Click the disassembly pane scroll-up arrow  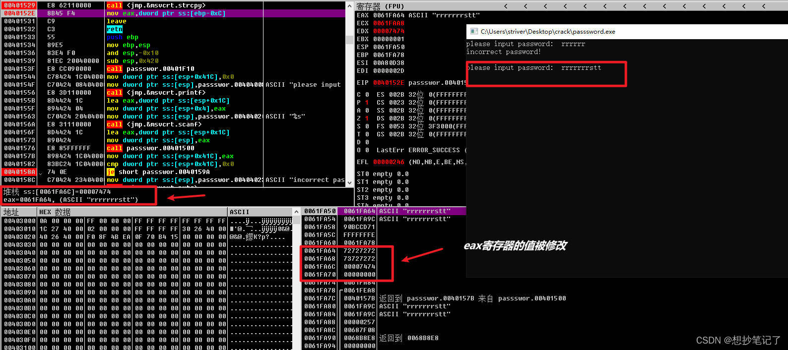349,5
